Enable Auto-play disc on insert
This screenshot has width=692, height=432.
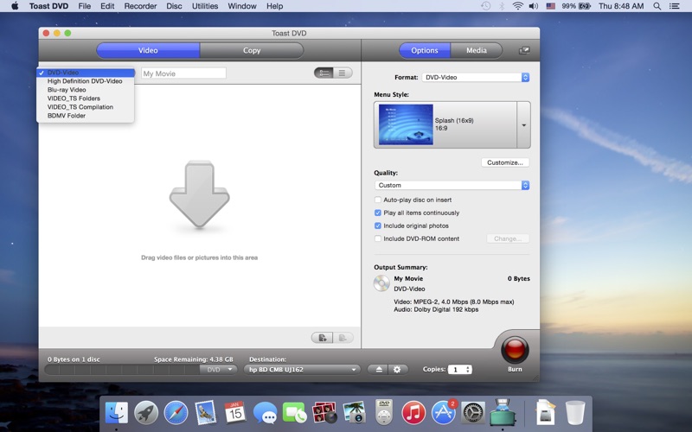[x=378, y=200]
